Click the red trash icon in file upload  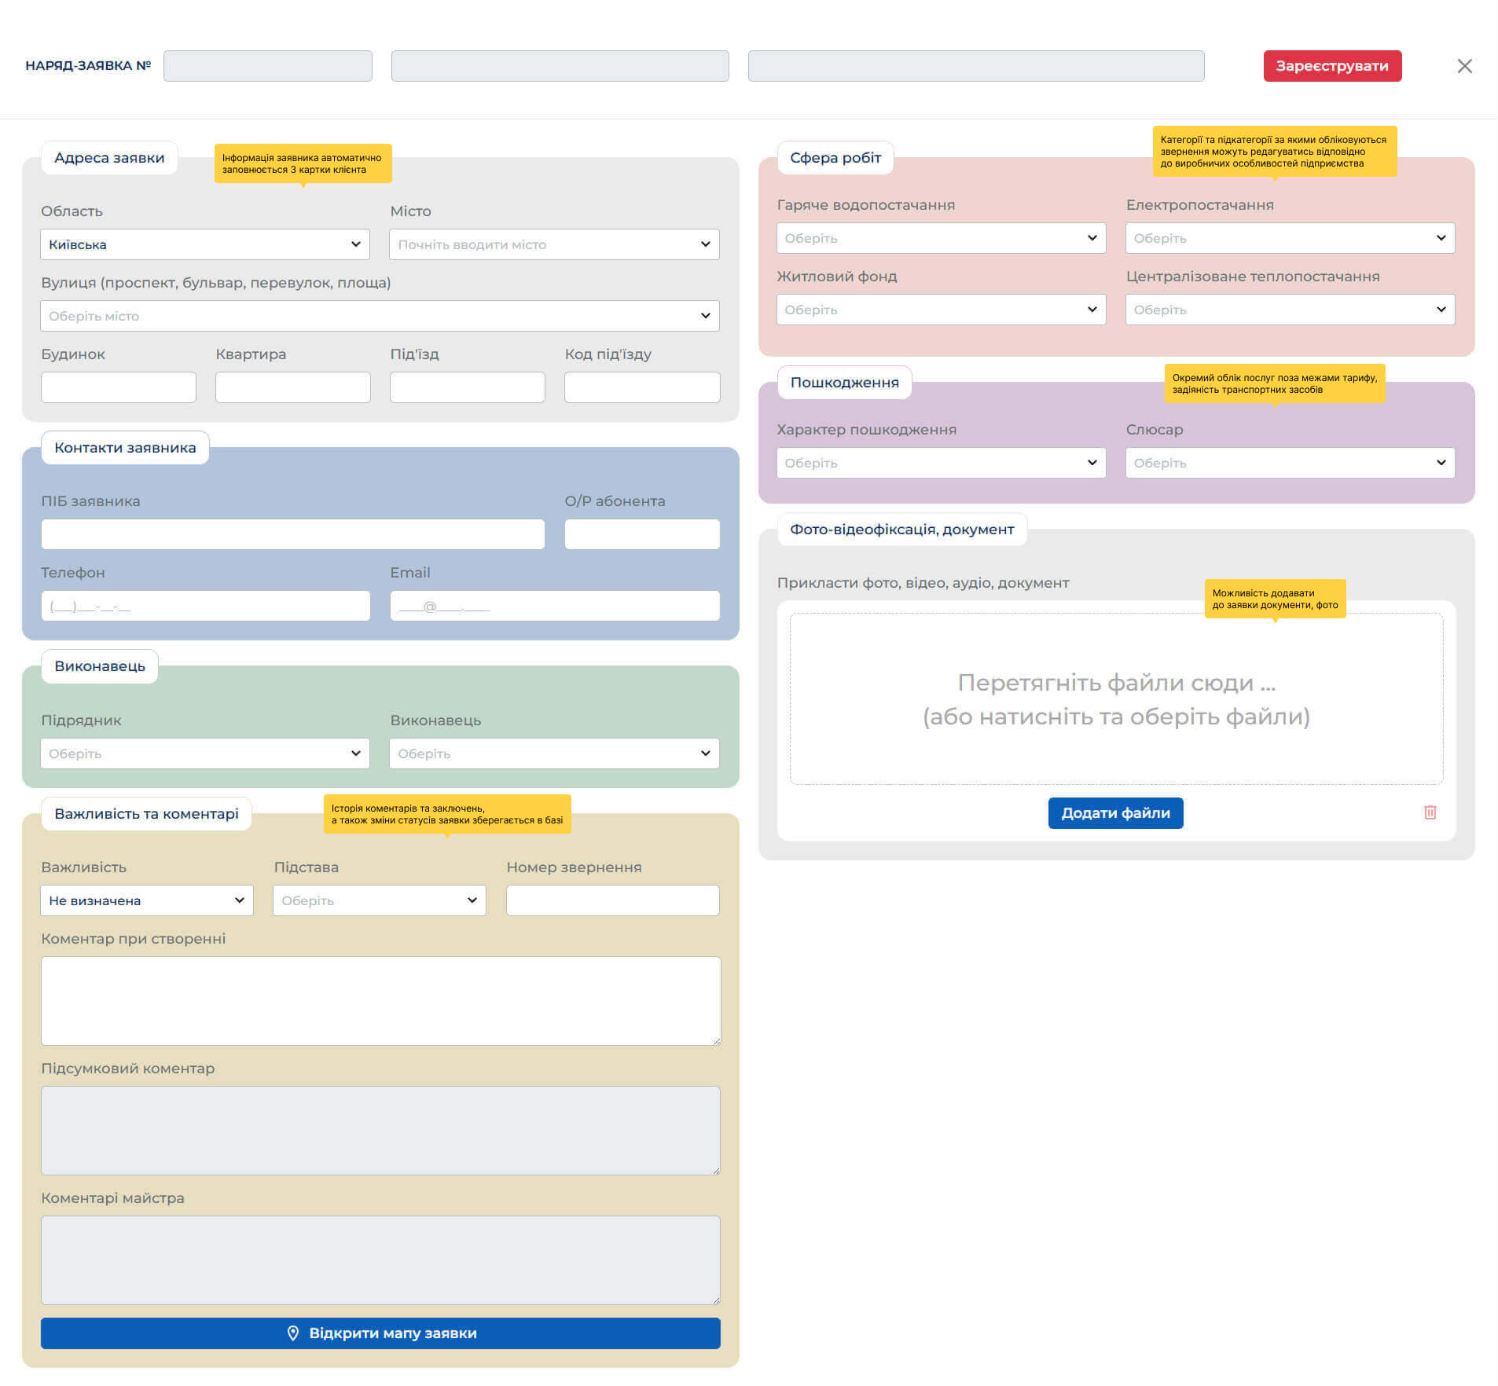tap(1430, 812)
